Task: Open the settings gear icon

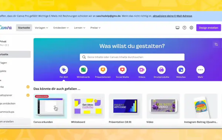Action: point(191,28)
